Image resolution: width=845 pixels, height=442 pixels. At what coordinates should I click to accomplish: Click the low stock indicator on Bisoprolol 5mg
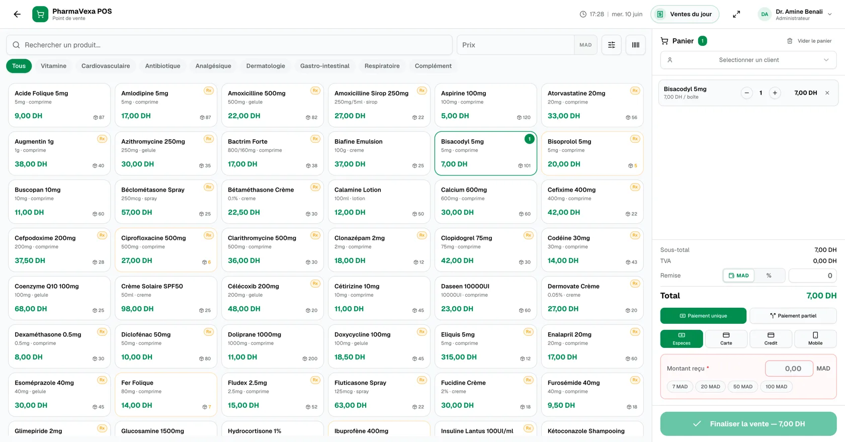coord(633,166)
